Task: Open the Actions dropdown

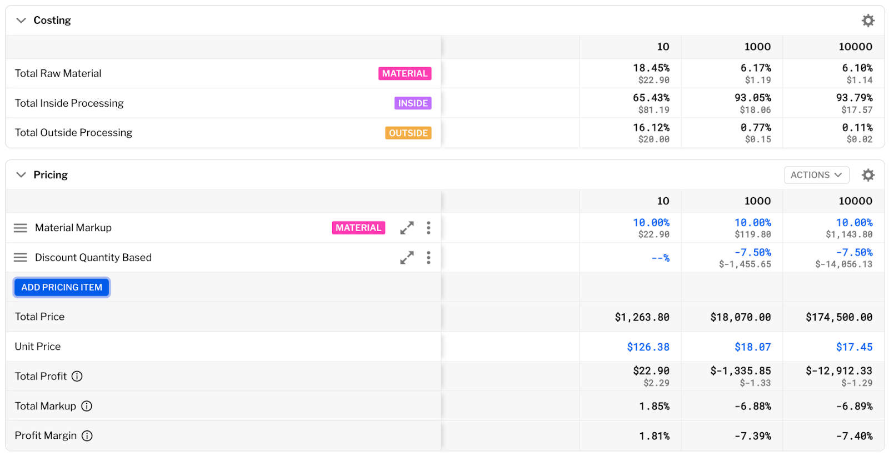Action: coord(816,175)
